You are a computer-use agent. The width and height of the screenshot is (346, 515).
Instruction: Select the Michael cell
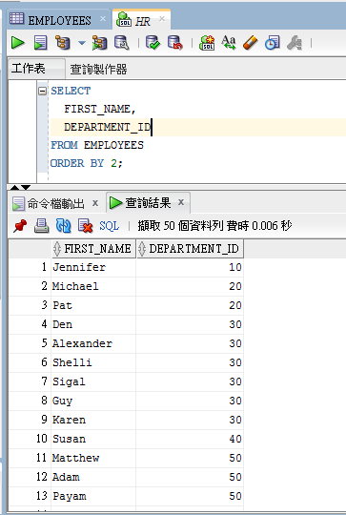(93, 286)
